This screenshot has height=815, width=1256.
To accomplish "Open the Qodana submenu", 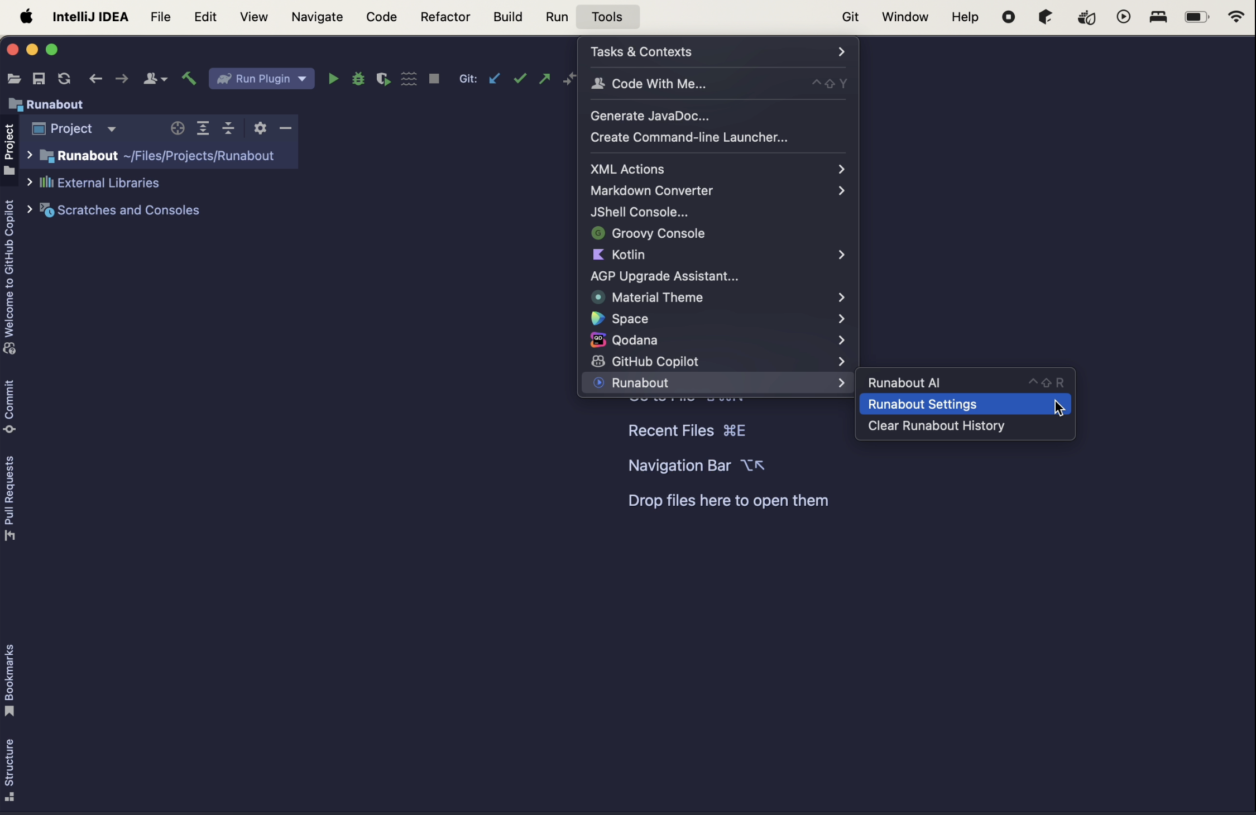I will [718, 340].
